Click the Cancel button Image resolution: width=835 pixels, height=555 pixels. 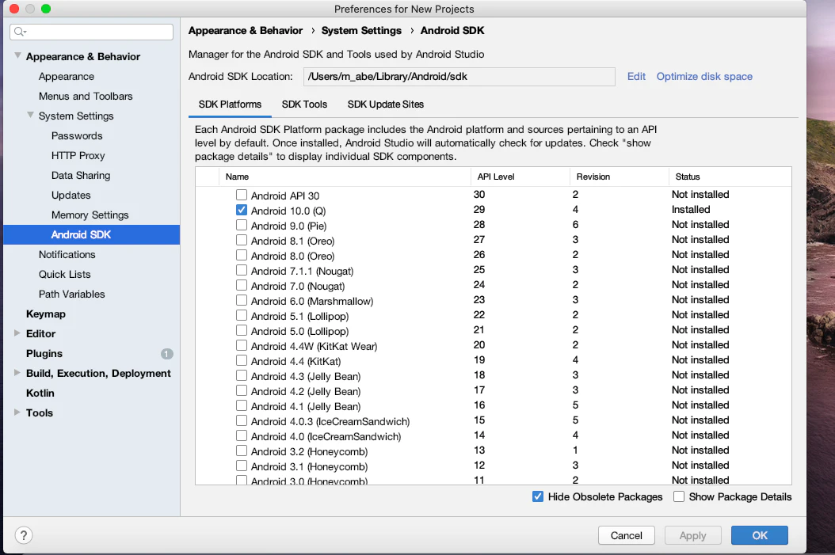(x=626, y=535)
